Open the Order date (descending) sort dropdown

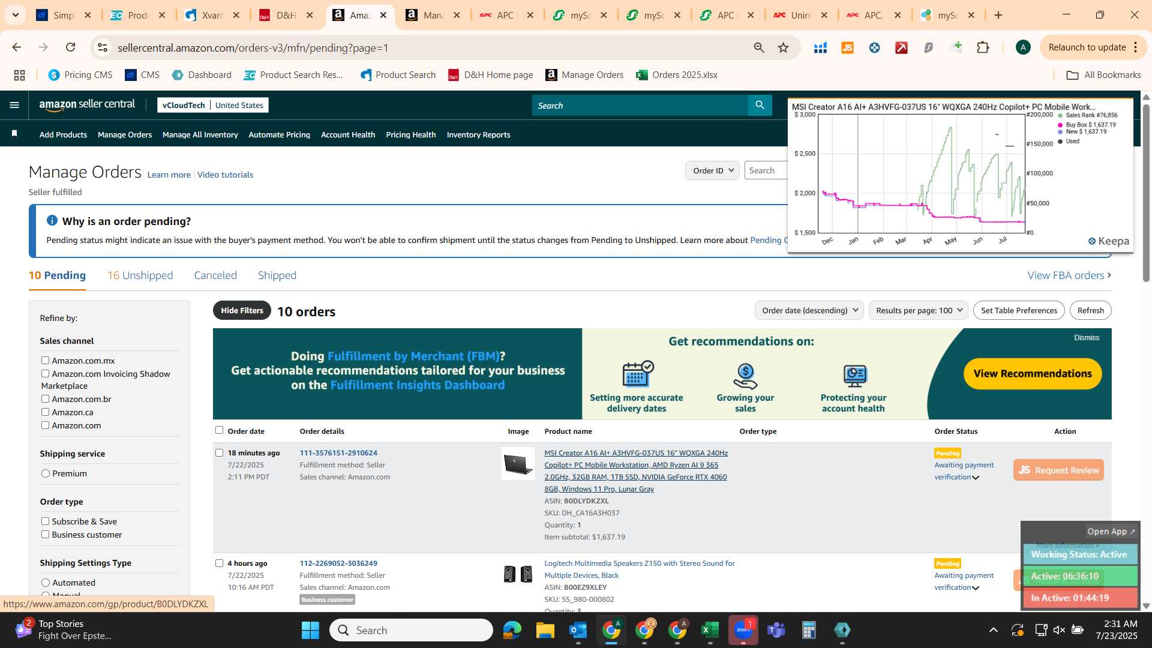point(809,310)
